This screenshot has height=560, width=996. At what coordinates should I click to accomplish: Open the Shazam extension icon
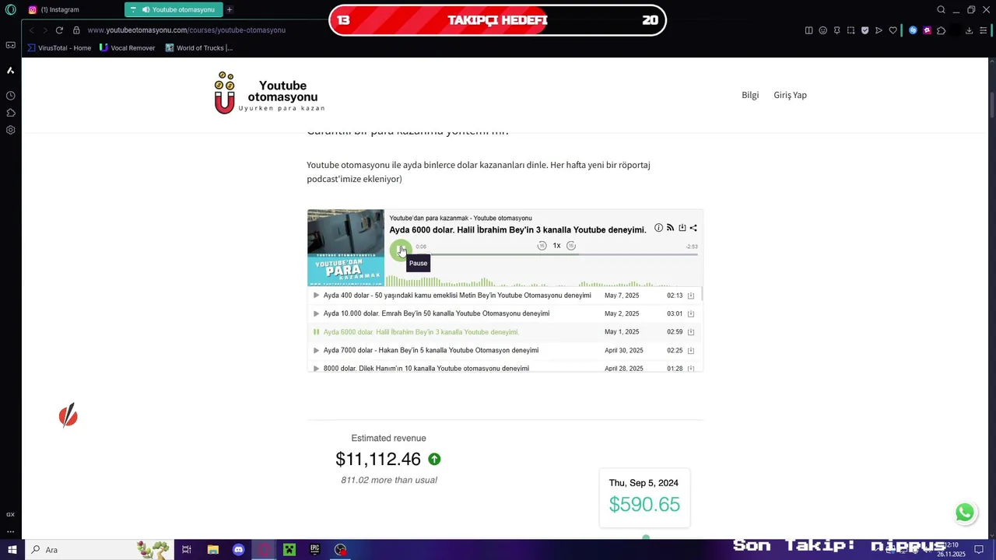tap(913, 30)
